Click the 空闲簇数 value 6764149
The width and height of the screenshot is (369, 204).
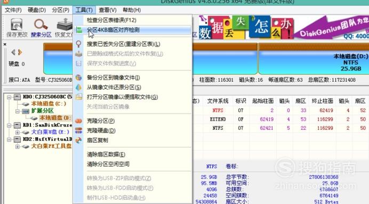[x=329, y=195]
